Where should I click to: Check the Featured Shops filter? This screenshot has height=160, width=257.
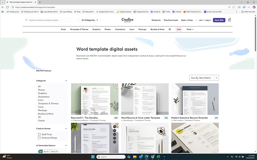point(40,138)
